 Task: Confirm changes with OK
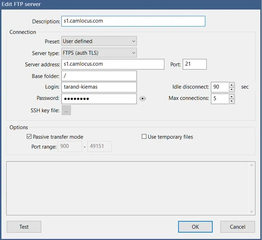click(x=195, y=227)
